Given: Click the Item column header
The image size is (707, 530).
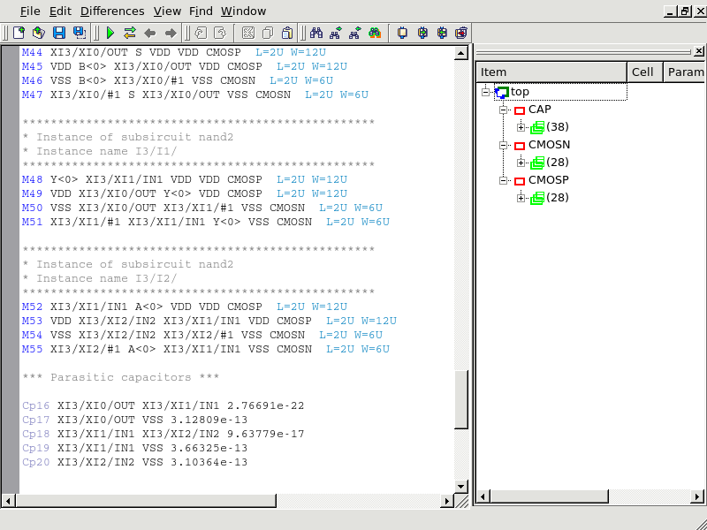Looking at the screenshot, I should (550, 72).
